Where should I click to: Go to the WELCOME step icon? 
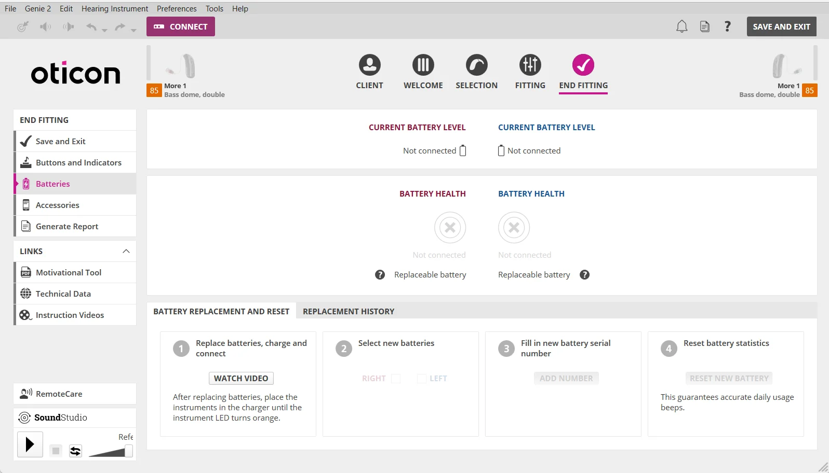click(x=423, y=65)
